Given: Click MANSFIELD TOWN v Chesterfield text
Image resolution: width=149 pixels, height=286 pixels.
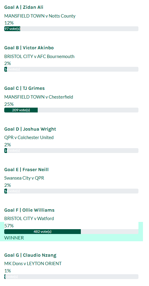Looking at the screenshot, I should (x=39, y=97).
